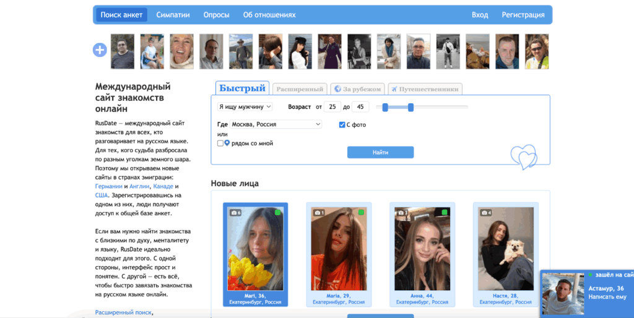Open Анна's profile photo thumbnail
The height and width of the screenshot is (318, 634).
tap(422, 248)
